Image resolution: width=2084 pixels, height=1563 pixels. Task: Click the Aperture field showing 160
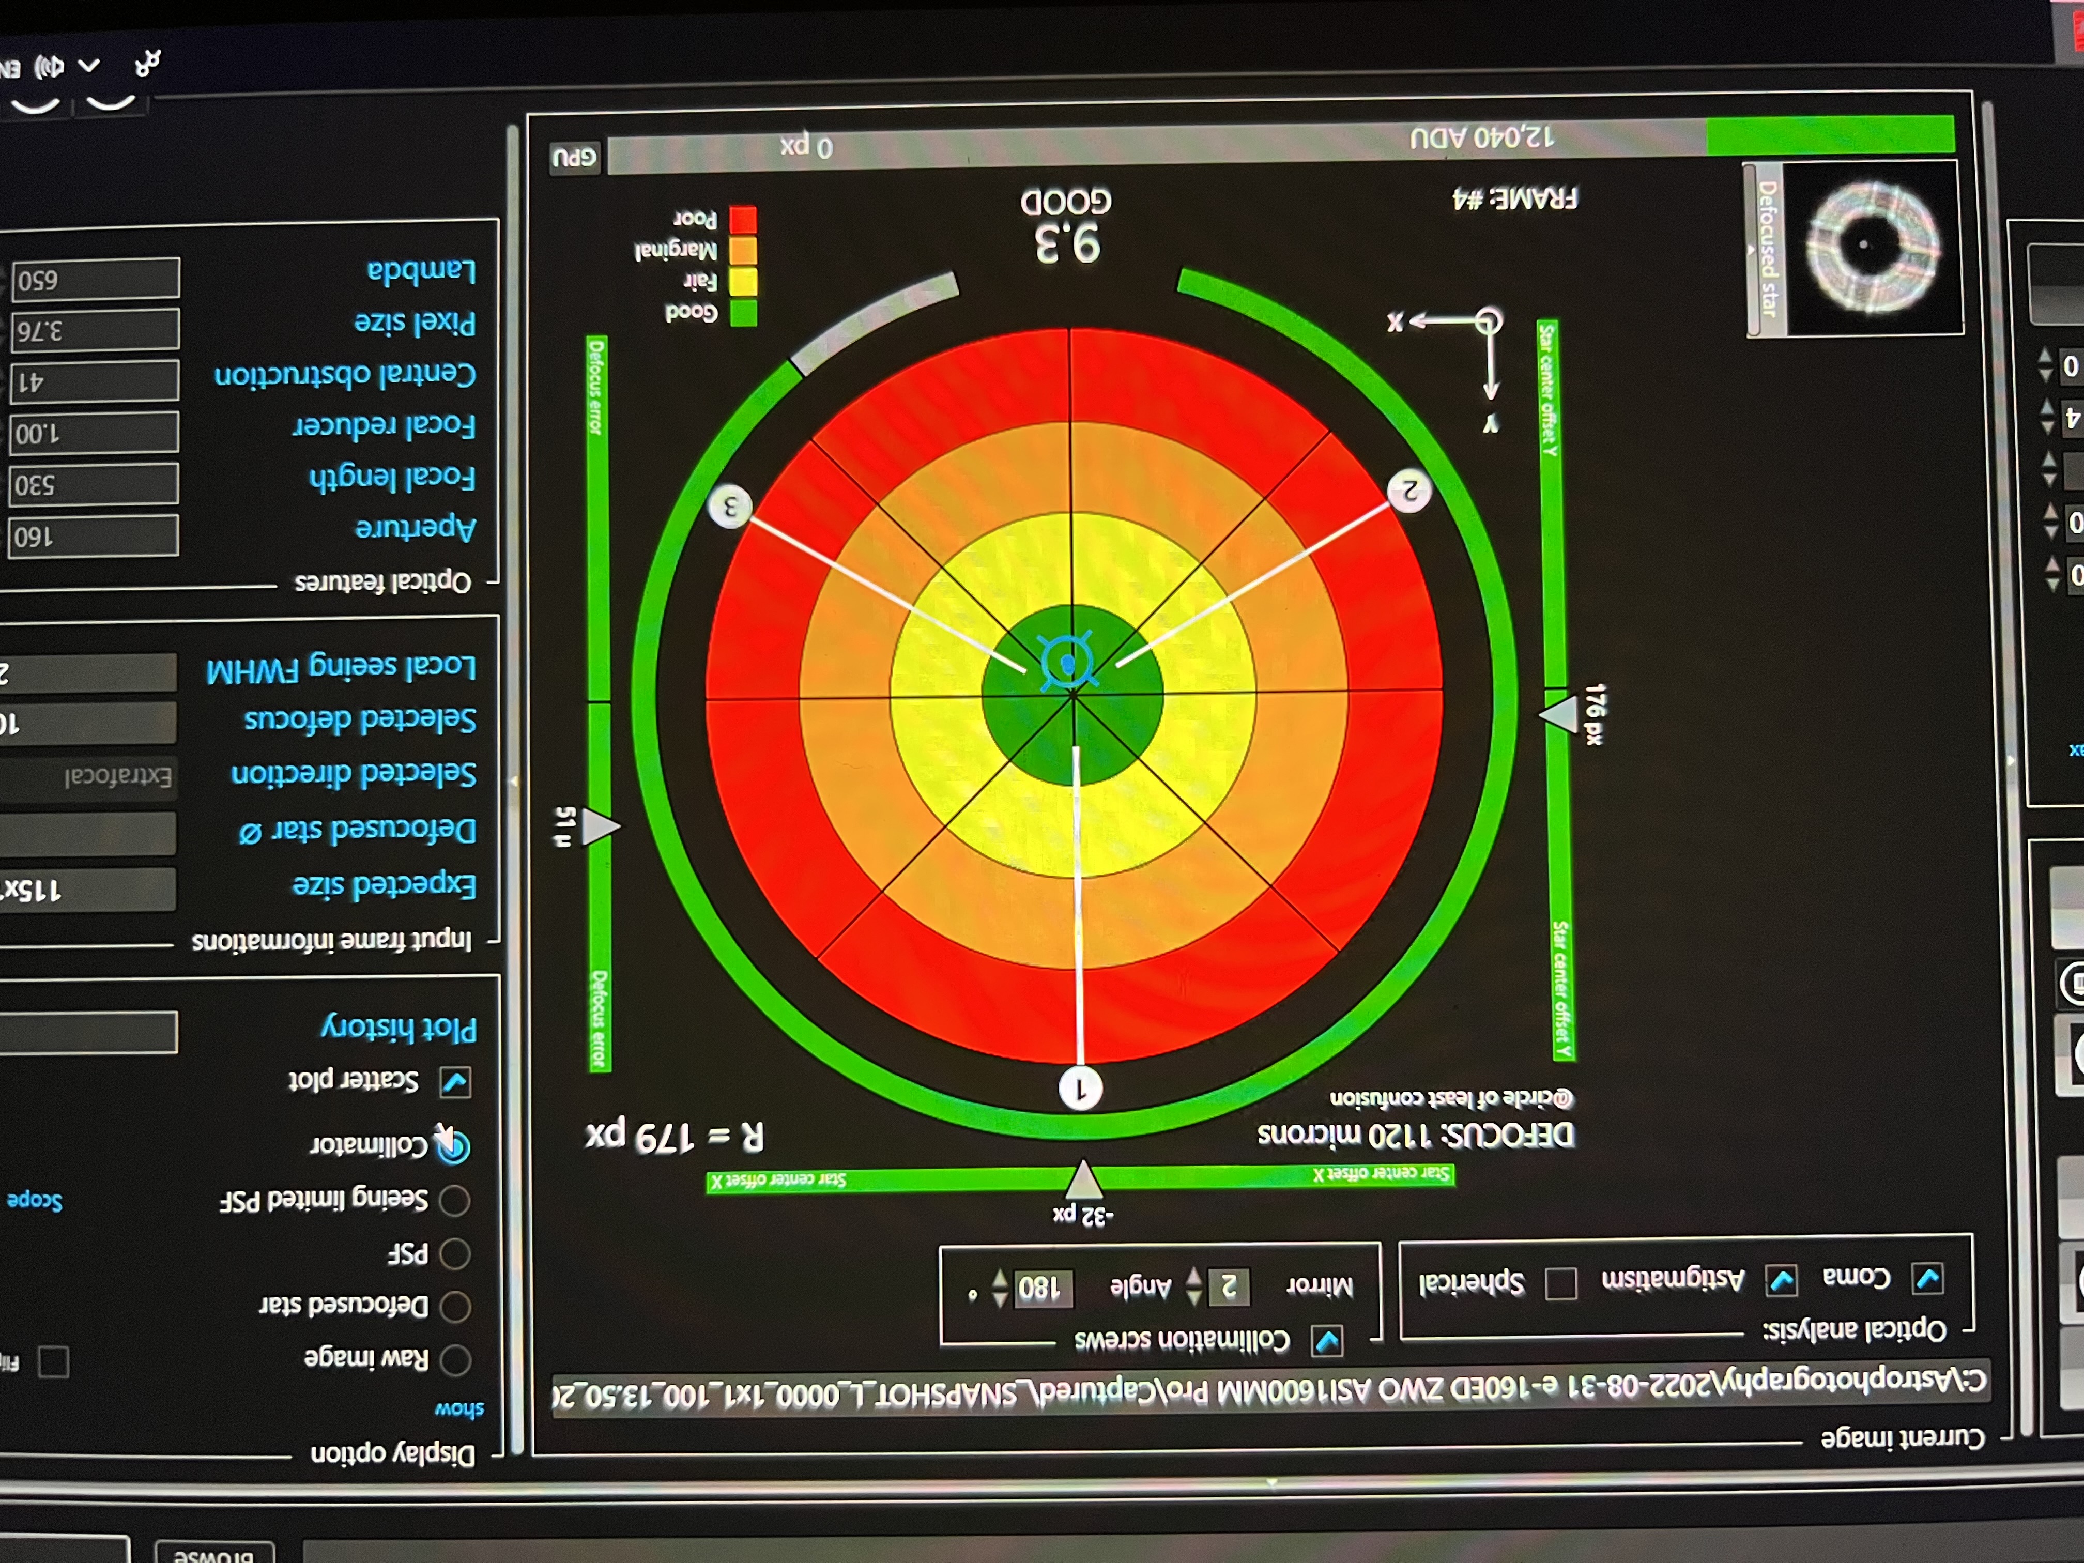click(x=93, y=536)
